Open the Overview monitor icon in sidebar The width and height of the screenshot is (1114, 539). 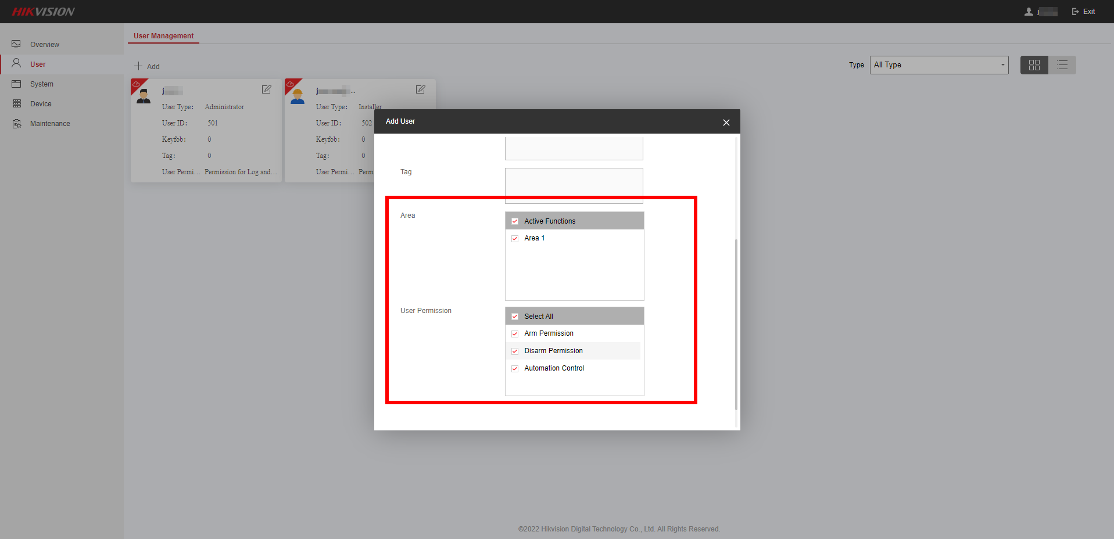click(16, 44)
